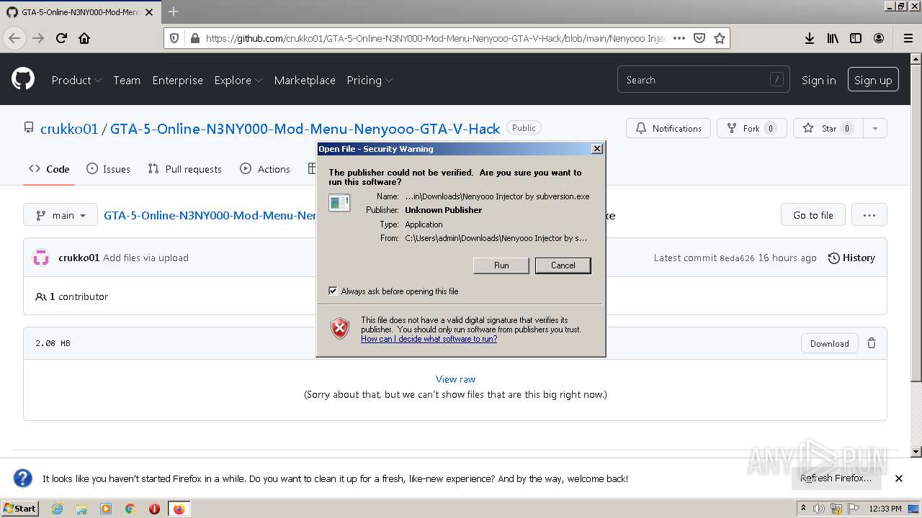Screen dimensions: 922x518
Task: Open the tracking protection shield icon
Action: pyautogui.click(x=174, y=38)
